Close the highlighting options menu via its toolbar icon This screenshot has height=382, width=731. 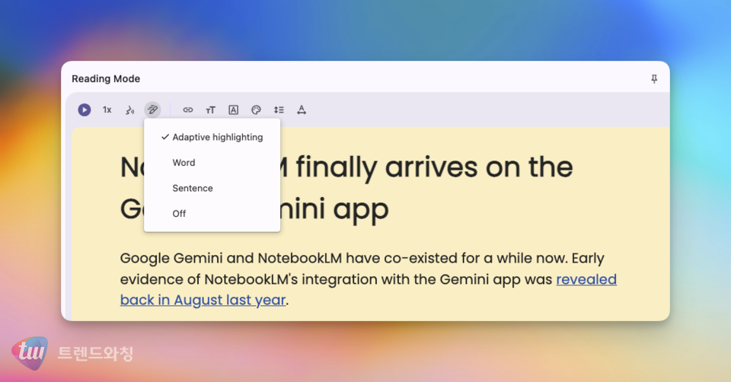click(x=152, y=110)
